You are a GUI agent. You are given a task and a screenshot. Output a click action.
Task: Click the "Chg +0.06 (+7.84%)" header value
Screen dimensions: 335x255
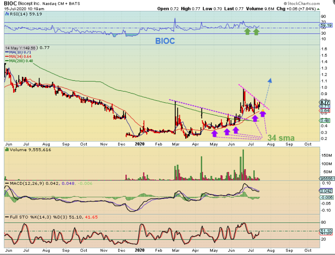(x=296, y=9)
